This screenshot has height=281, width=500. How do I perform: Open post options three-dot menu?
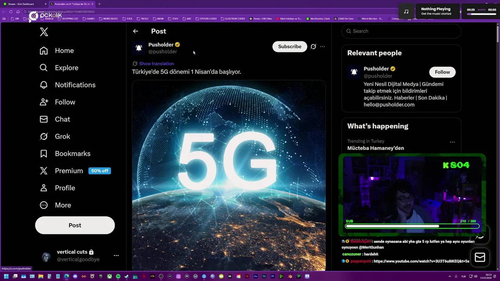(x=322, y=46)
